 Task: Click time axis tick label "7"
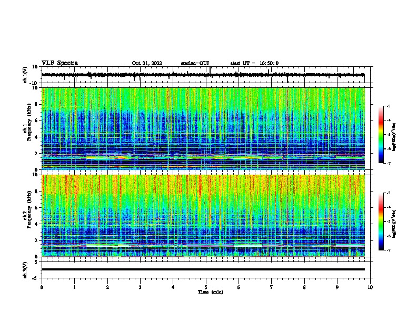click(272, 287)
